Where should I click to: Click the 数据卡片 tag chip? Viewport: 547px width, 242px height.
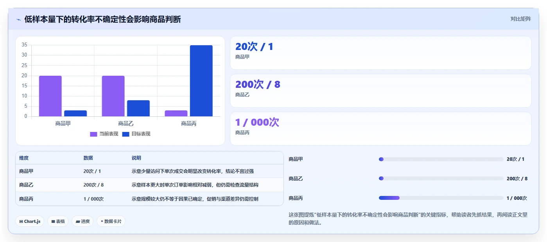111,221
